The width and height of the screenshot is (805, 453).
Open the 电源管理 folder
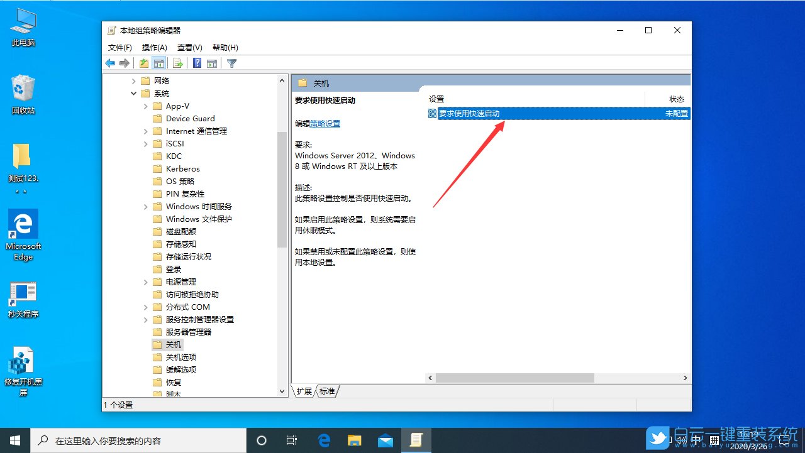click(x=180, y=281)
